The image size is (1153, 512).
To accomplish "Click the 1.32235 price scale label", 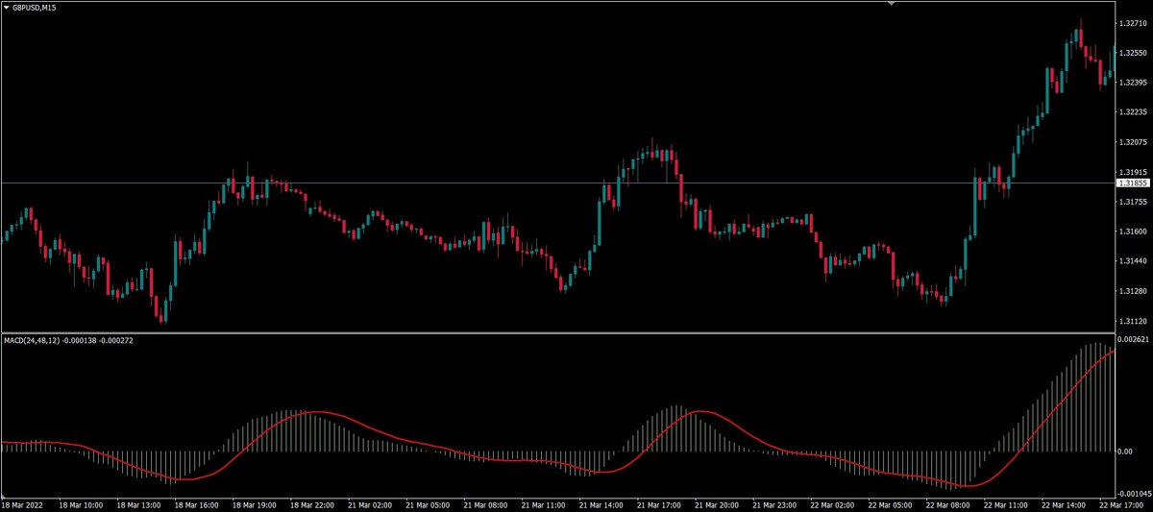I will pos(1132,112).
